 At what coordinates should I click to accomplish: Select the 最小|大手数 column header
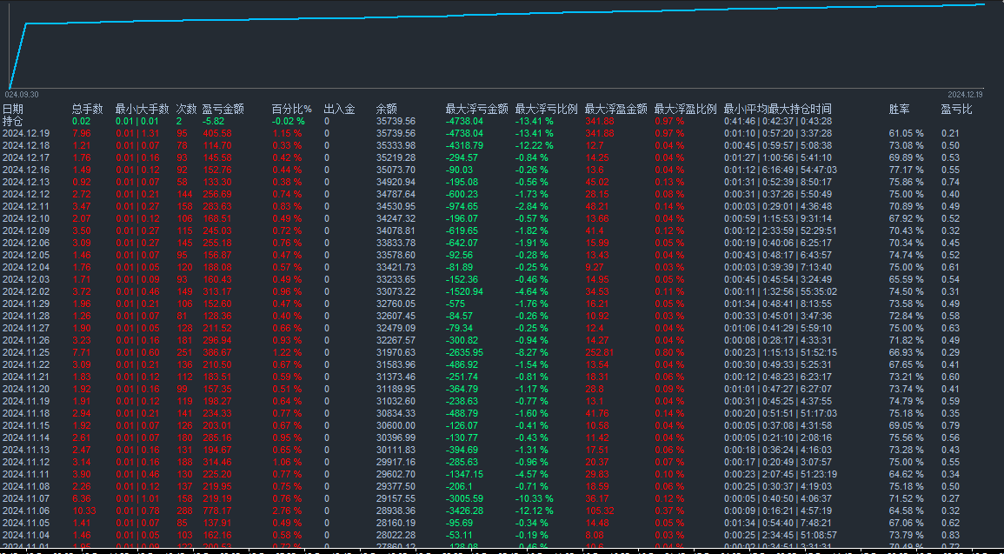pos(143,109)
